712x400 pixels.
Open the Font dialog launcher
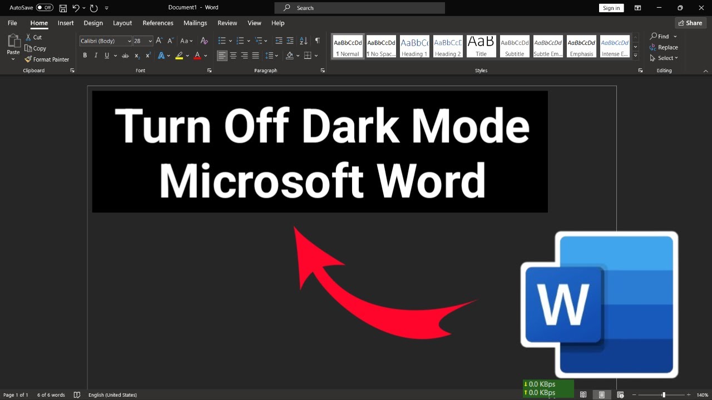tap(210, 71)
